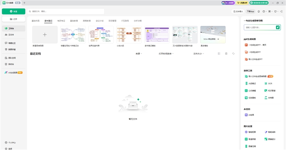Open the 更多模板 more templates card

213,35
